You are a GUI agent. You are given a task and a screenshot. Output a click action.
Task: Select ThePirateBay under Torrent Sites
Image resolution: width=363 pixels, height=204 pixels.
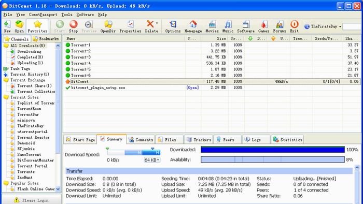click(x=30, y=126)
